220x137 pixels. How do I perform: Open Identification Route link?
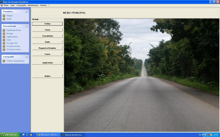[14, 30]
